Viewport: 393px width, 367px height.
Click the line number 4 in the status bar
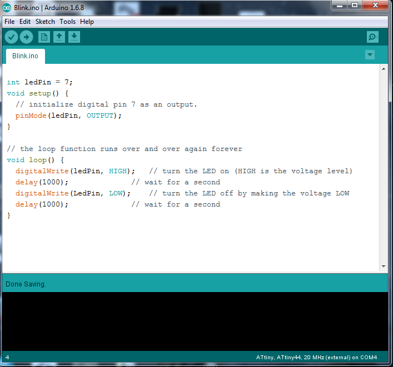coord(7,357)
